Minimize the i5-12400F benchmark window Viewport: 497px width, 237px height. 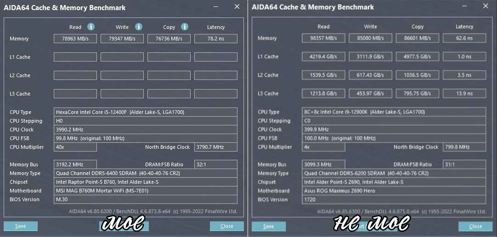216,6
